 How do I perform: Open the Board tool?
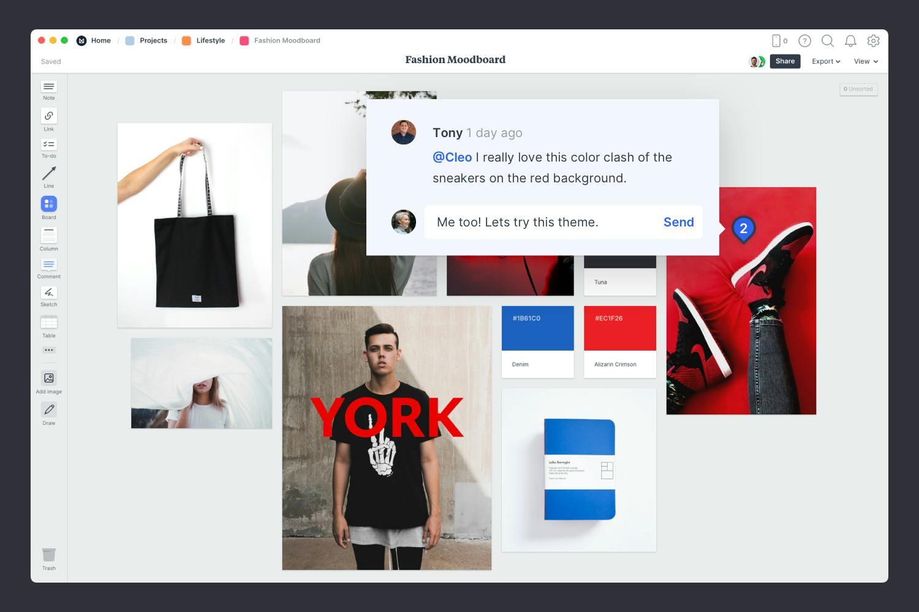[48, 204]
